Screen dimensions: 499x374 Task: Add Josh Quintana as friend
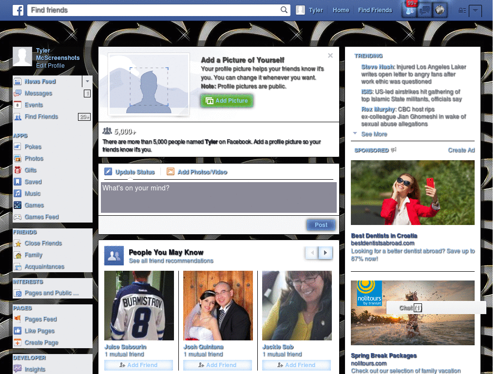217,365
